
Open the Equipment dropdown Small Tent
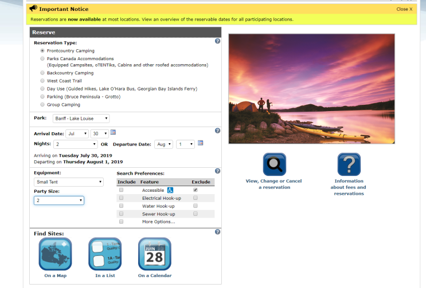(69, 182)
